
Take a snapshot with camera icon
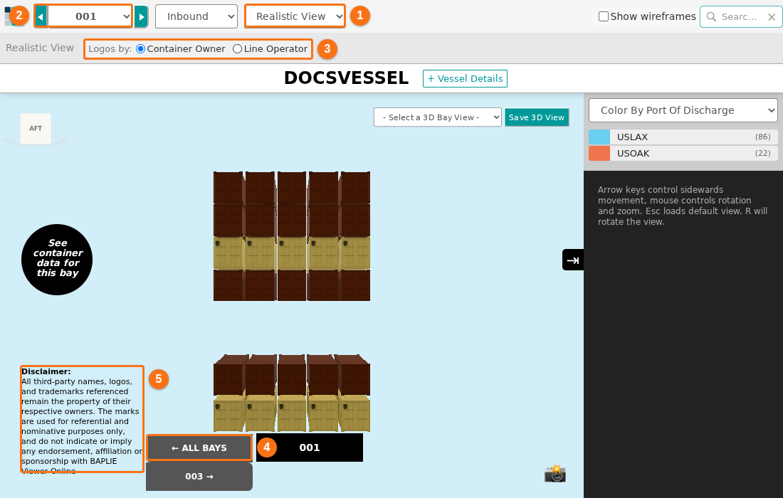click(555, 473)
